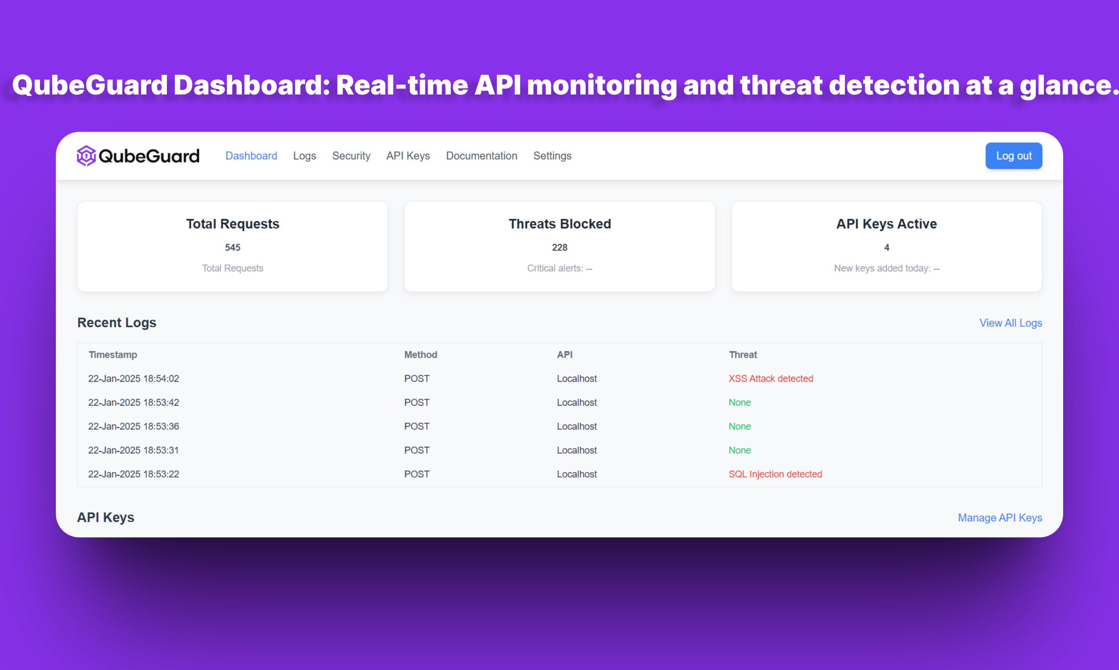Go to the Logs nav item
This screenshot has width=1119, height=670.
(305, 156)
